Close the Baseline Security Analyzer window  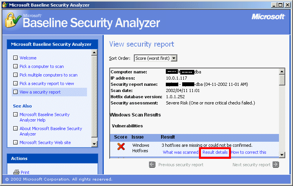pos(287,5)
